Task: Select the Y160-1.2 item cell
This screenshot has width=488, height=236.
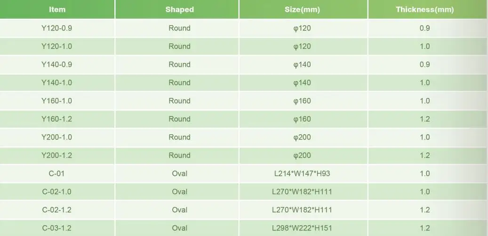Action: coord(57,119)
